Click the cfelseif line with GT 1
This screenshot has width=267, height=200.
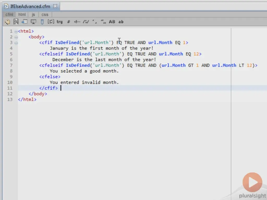(148, 65)
